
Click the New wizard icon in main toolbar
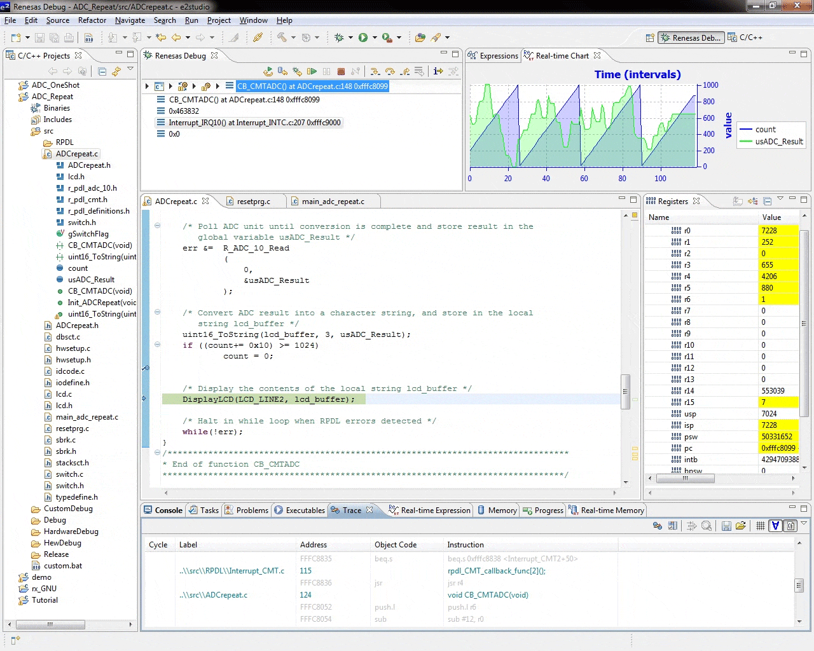click(16, 38)
